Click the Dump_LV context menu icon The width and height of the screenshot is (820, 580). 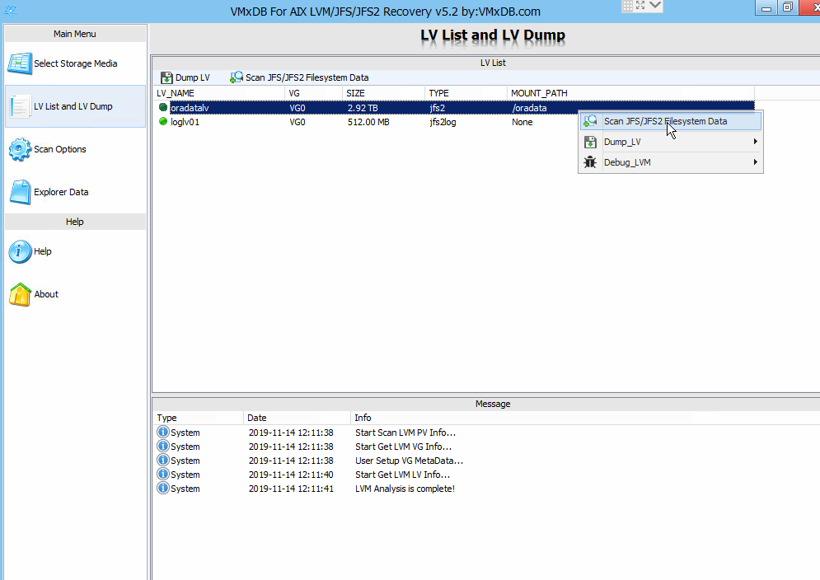point(590,142)
